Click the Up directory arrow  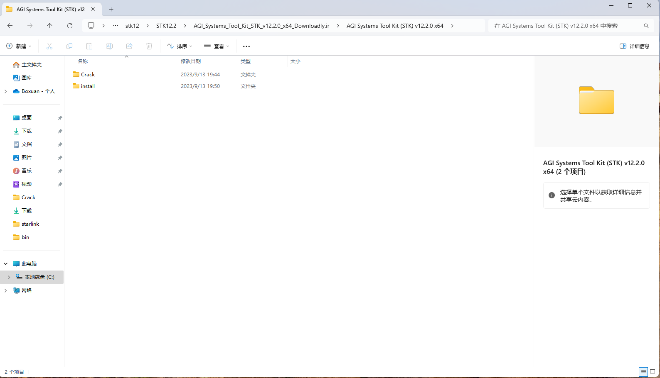(50, 26)
